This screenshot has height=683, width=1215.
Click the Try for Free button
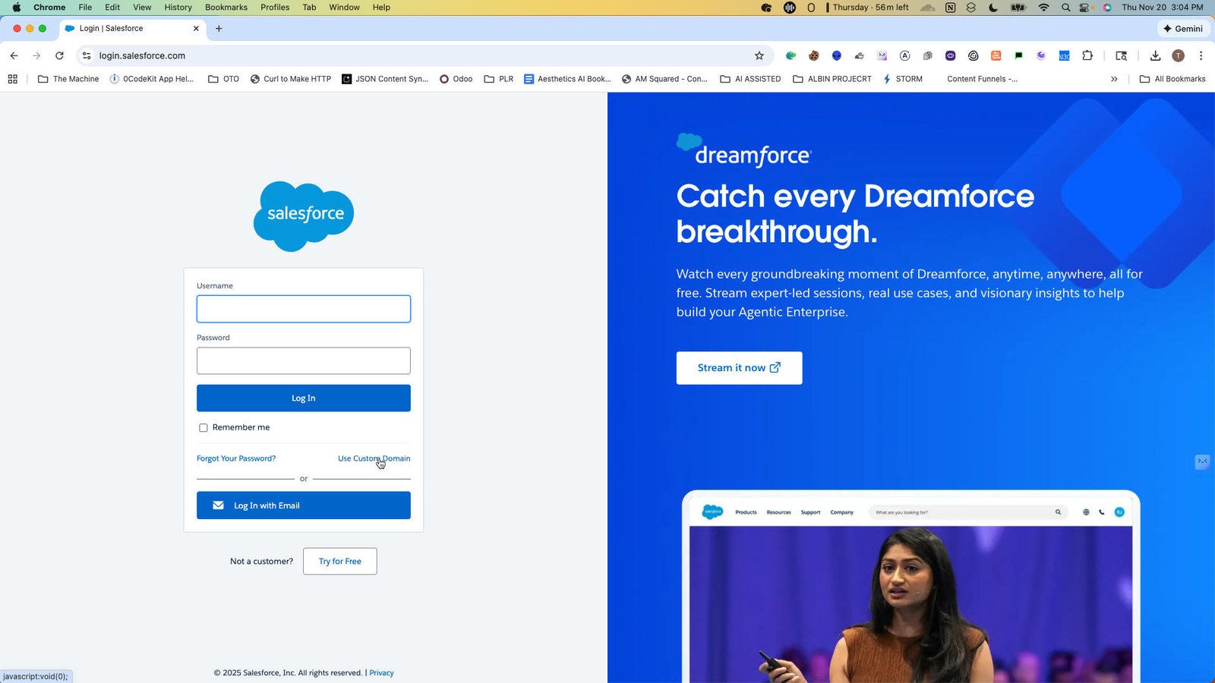(x=340, y=562)
